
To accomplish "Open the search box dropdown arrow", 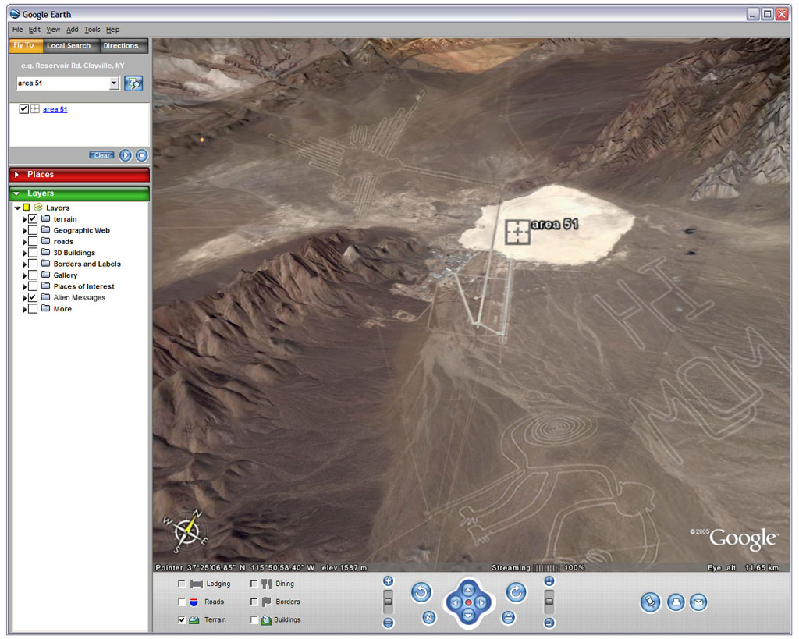I will point(114,83).
